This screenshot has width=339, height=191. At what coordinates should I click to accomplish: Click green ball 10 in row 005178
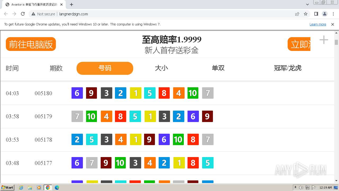[x=178, y=140]
